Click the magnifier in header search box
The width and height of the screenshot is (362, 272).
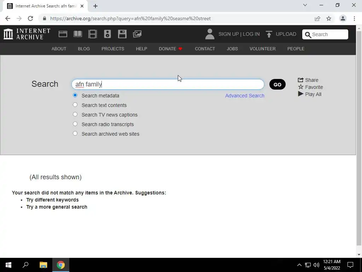click(308, 35)
